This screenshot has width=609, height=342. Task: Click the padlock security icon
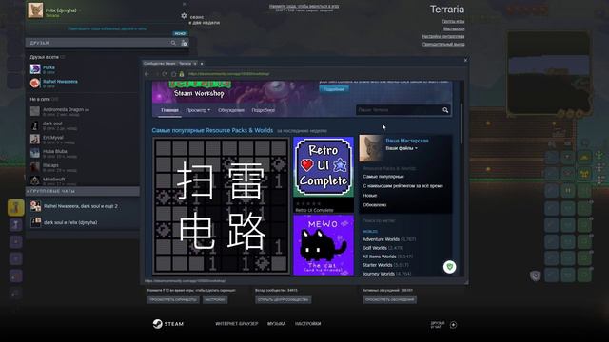click(182, 74)
